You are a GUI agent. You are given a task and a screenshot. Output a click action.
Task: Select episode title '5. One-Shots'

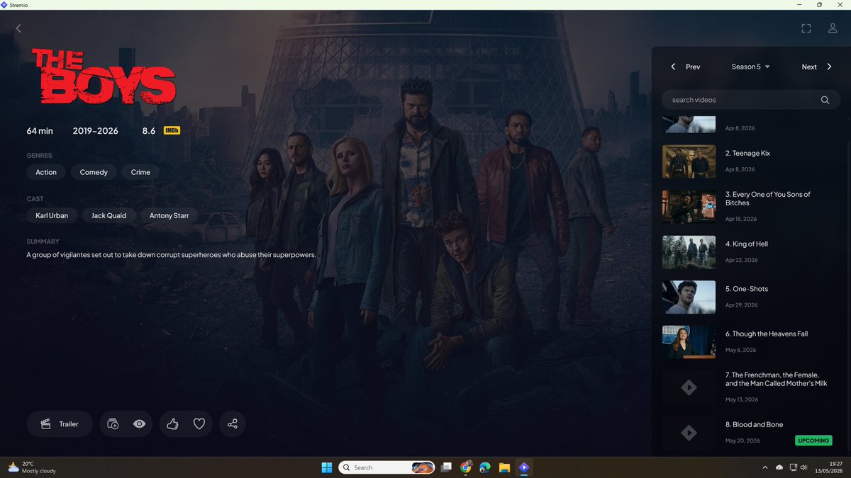click(747, 289)
